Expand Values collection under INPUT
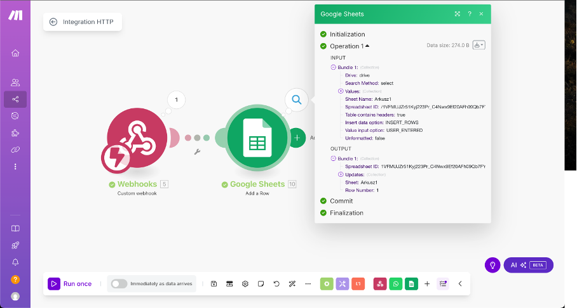Image resolution: width=577 pixels, height=308 pixels. point(341,91)
